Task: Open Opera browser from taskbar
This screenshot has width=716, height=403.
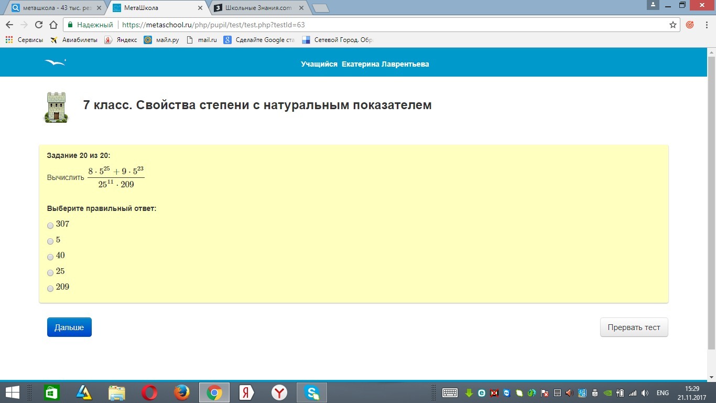Action: click(149, 393)
